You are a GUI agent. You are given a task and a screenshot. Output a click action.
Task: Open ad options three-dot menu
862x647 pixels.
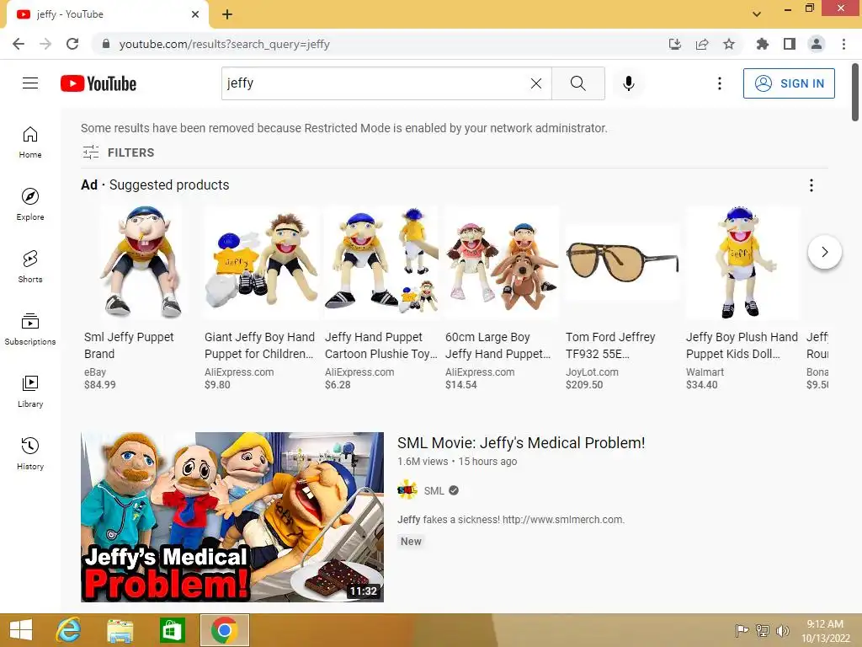point(811,184)
